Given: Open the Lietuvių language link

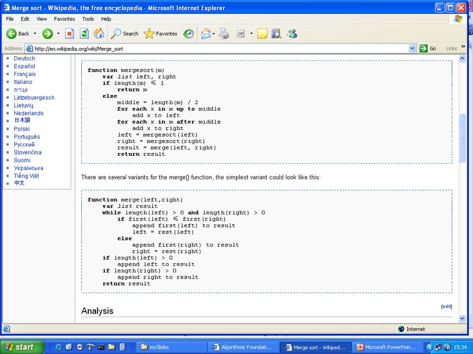Looking at the screenshot, I should point(24,105).
